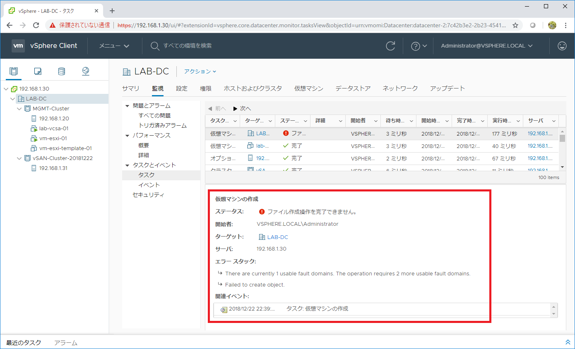The image size is (575, 349).
Task: Click the not-secure warning triangle icon
Action: tap(53, 25)
